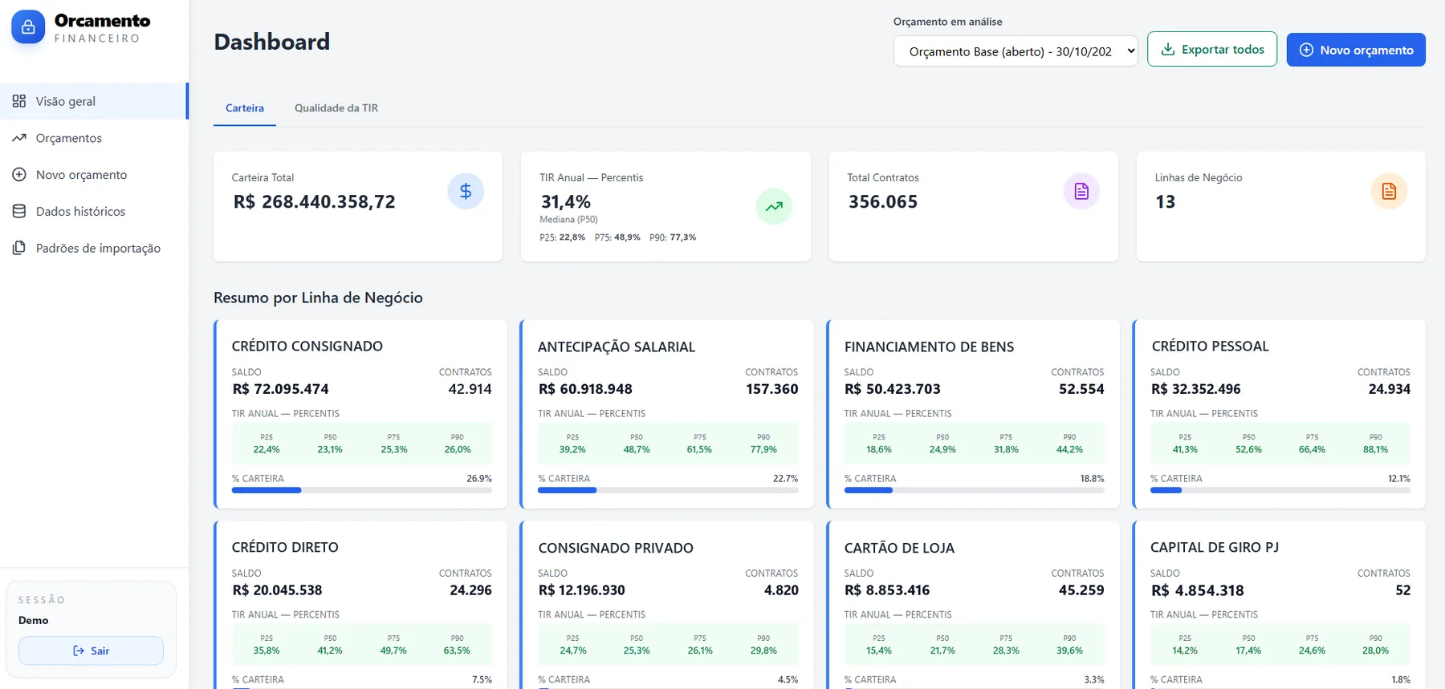
Task: Click the R$ 268.440.358,72 total value
Action: coord(315,202)
